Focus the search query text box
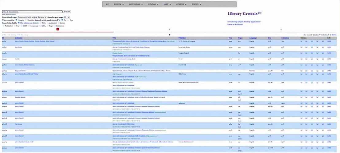This screenshot has width=340, height=153. coord(32,12)
